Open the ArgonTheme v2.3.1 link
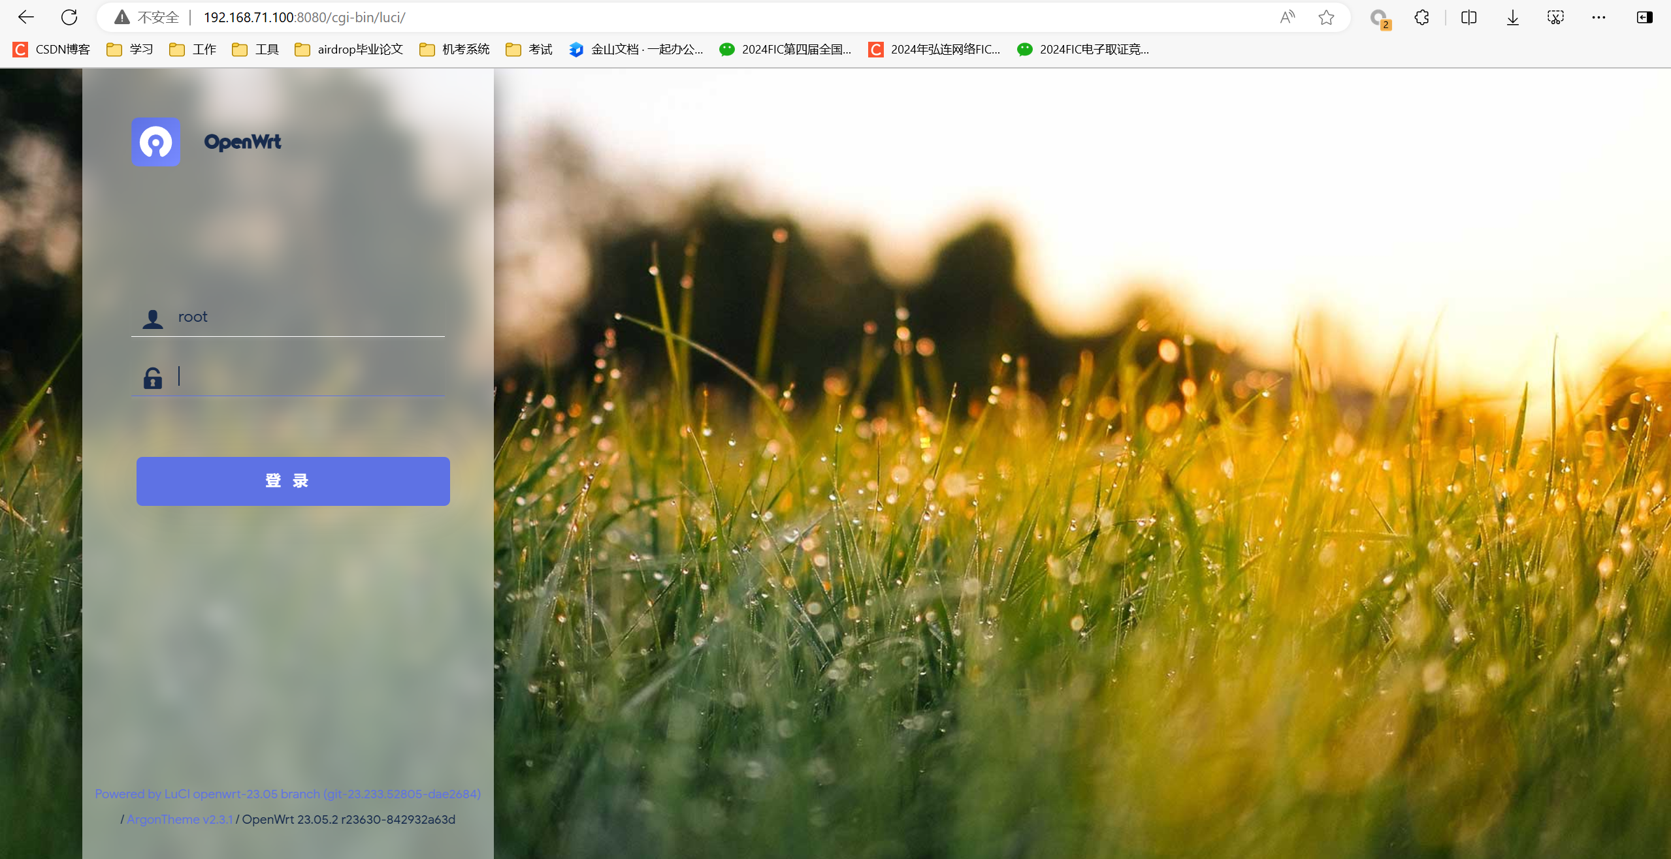This screenshot has height=859, width=1671. pos(180,819)
